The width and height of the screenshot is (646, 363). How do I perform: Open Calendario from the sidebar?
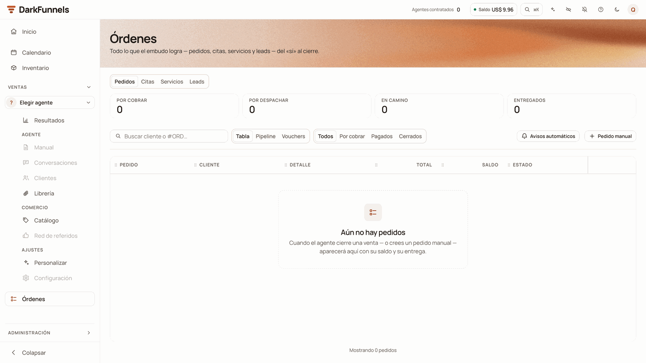point(50,52)
